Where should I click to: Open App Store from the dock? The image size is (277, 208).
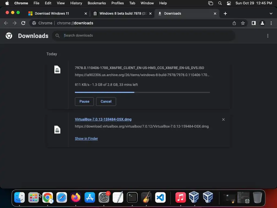(90, 197)
